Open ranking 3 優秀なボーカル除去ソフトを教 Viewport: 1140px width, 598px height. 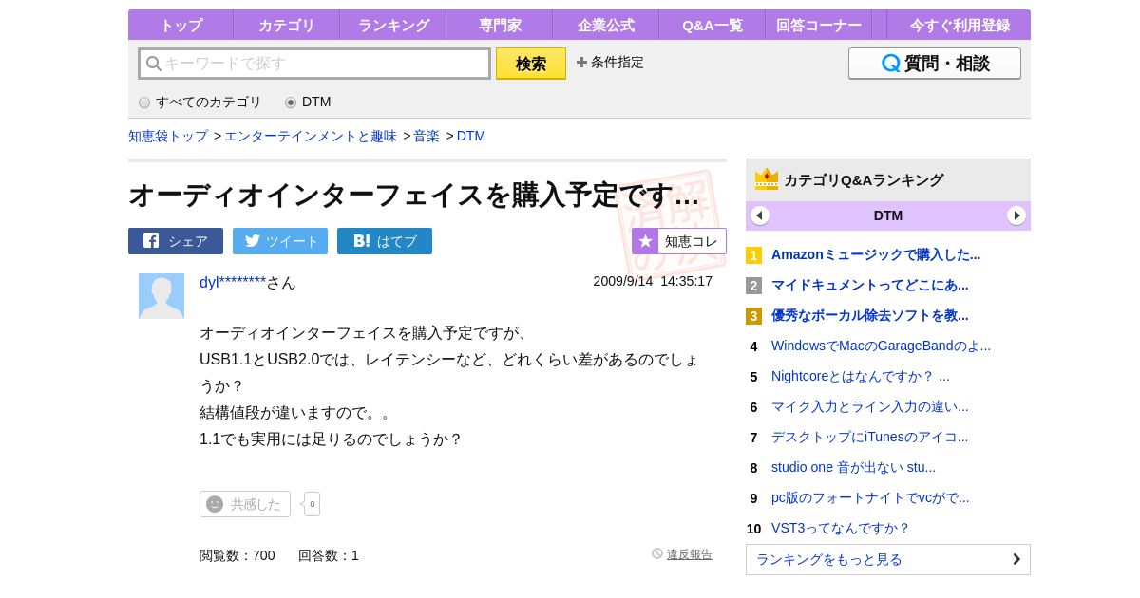click(870, 315)
